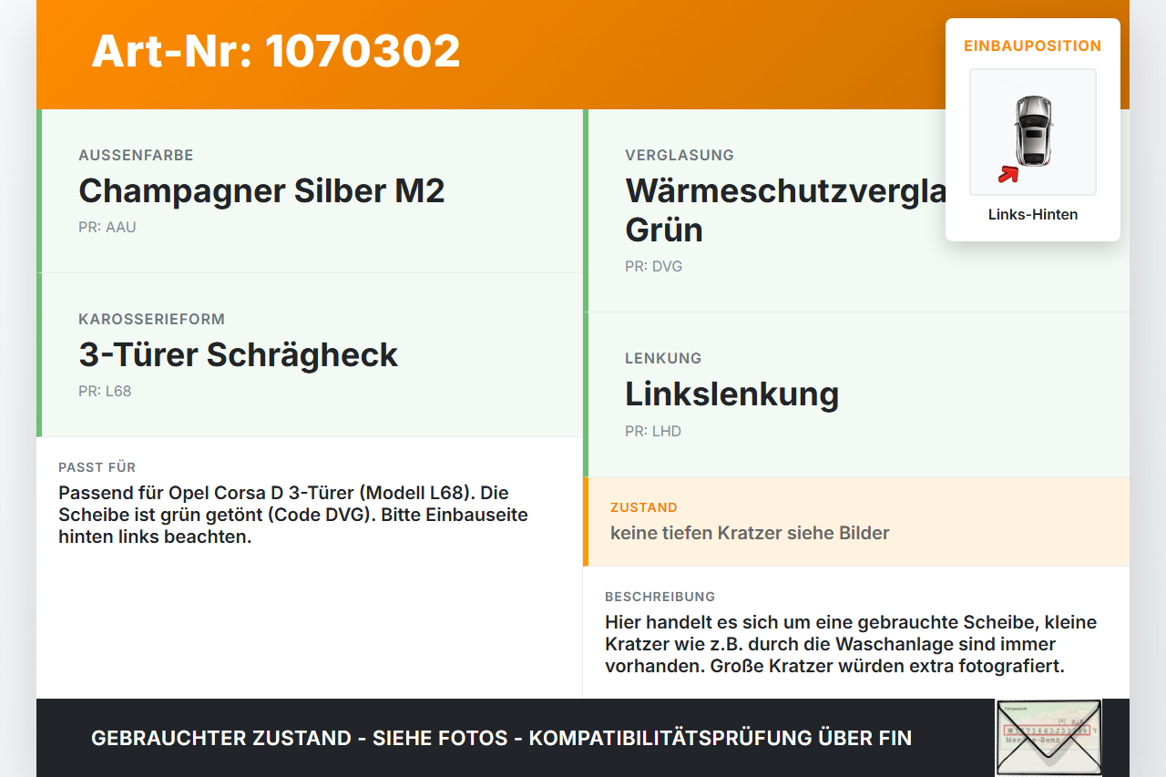Click the Art-Nr: 1070302 heading

pyautogui.click(x=276, y=51)
